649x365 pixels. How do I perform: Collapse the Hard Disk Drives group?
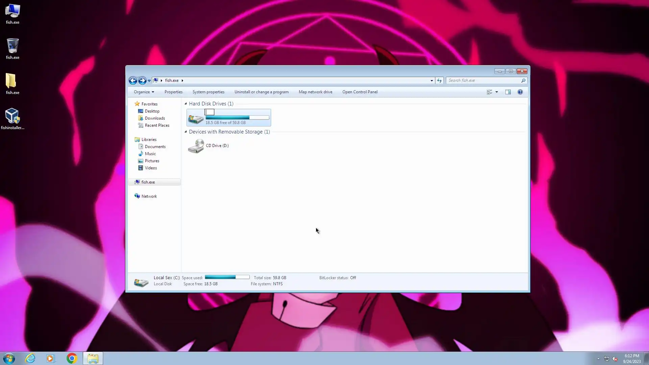pos(186,104)
